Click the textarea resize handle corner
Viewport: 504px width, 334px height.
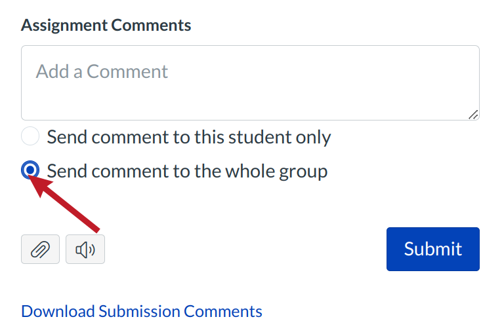pos(473,115)
